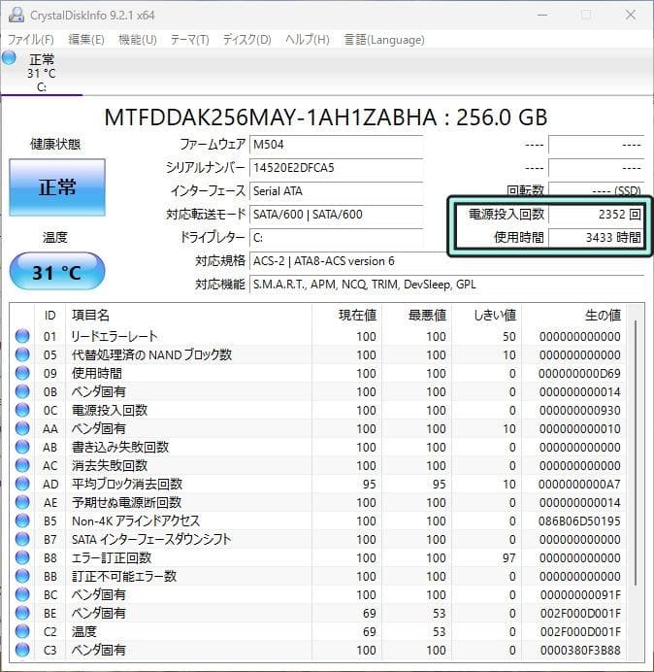
Task: Click the blue status orb for drive C:
Action: click(x=9, y=58)
